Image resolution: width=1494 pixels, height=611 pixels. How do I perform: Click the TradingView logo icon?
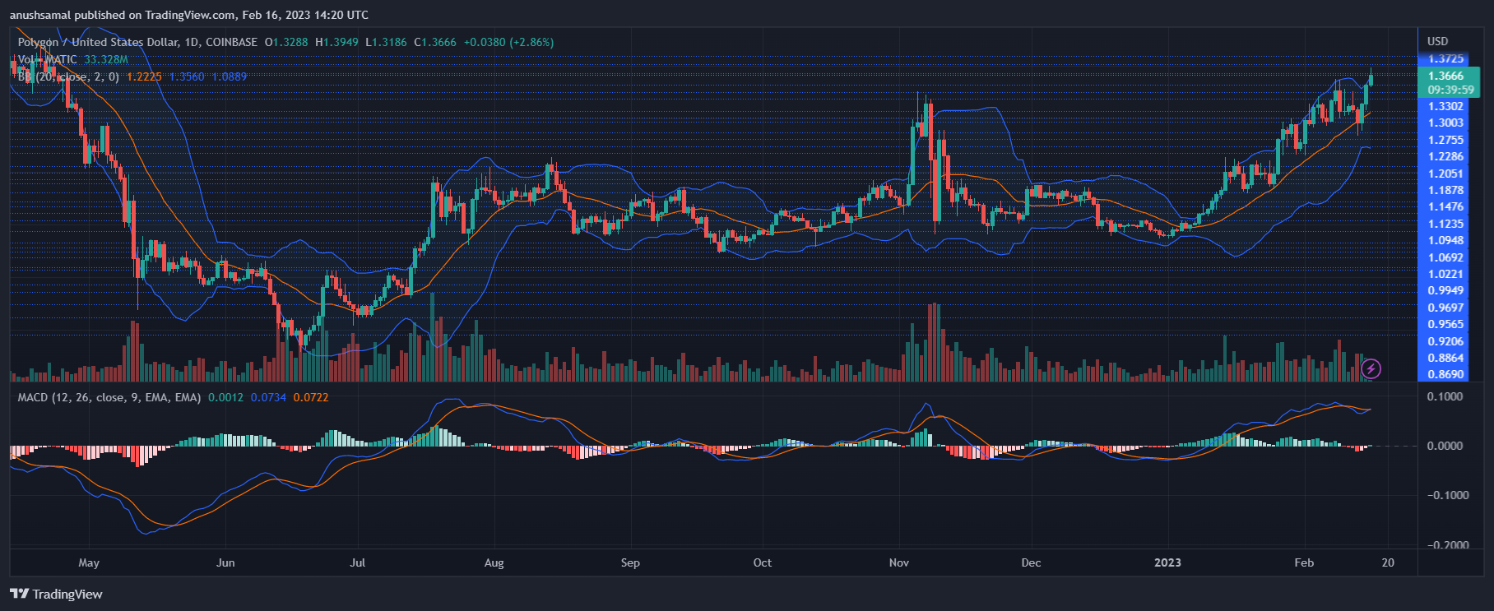pos(20,594)
